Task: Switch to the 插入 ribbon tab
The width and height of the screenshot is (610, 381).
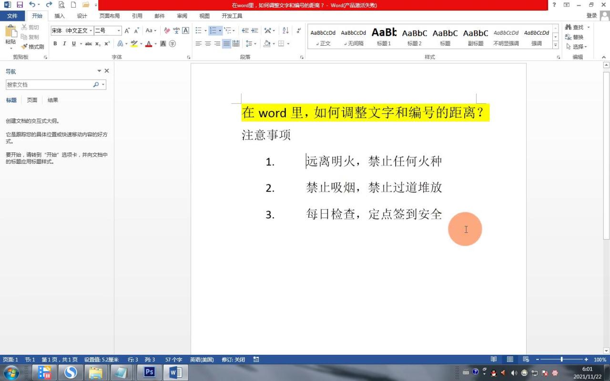Action: pos(59,16)
